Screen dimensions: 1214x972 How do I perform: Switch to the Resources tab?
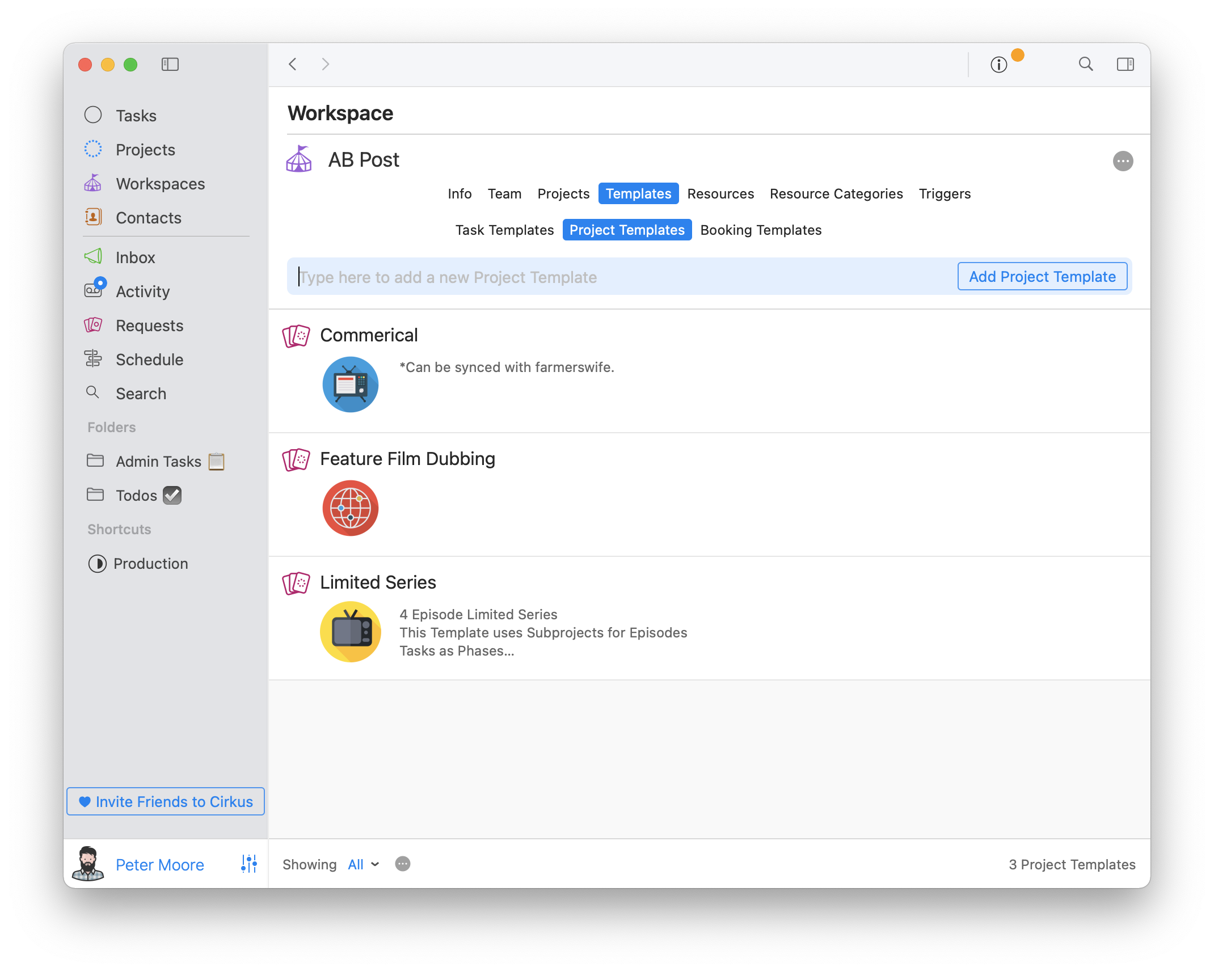(720, 194)
